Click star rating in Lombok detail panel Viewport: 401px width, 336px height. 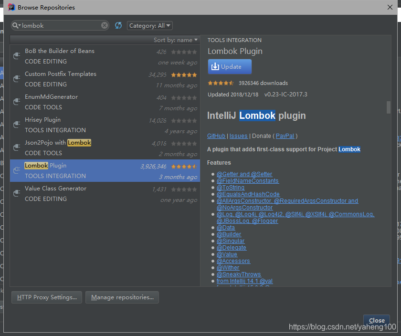[221, 83]
